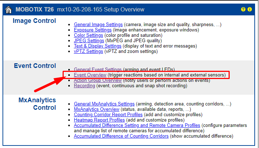Open the help question mark icon
Viewport: 259px width, 148px height.
[243, 9]
